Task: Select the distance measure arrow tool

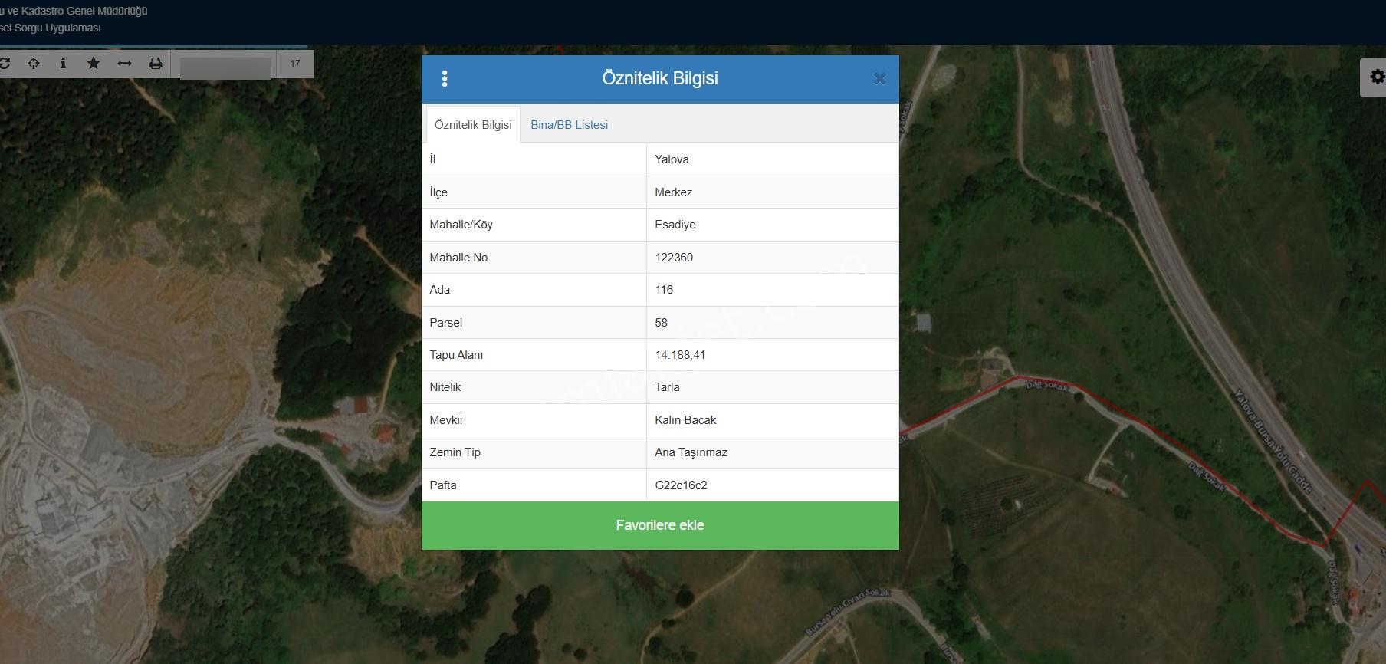Action: [x=124, y=64]
